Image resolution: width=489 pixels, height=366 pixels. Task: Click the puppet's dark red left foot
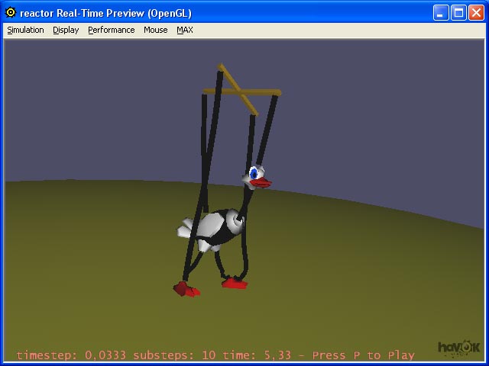point(183,288)
